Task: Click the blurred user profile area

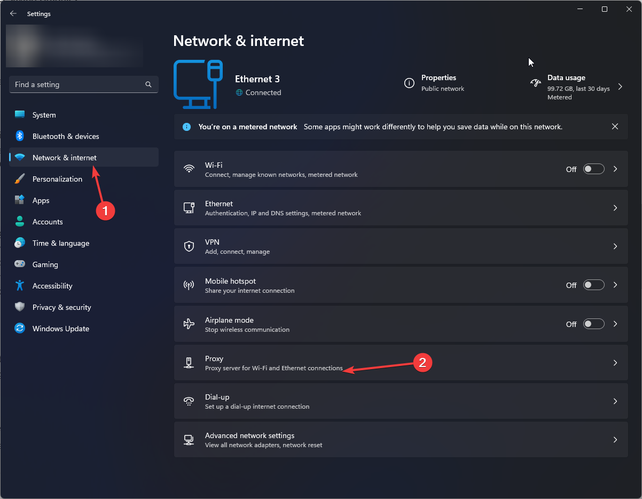Action: pos(75,46)
